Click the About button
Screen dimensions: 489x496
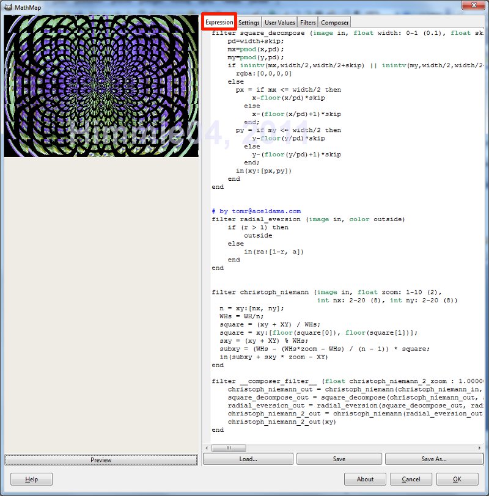point(365,480)
